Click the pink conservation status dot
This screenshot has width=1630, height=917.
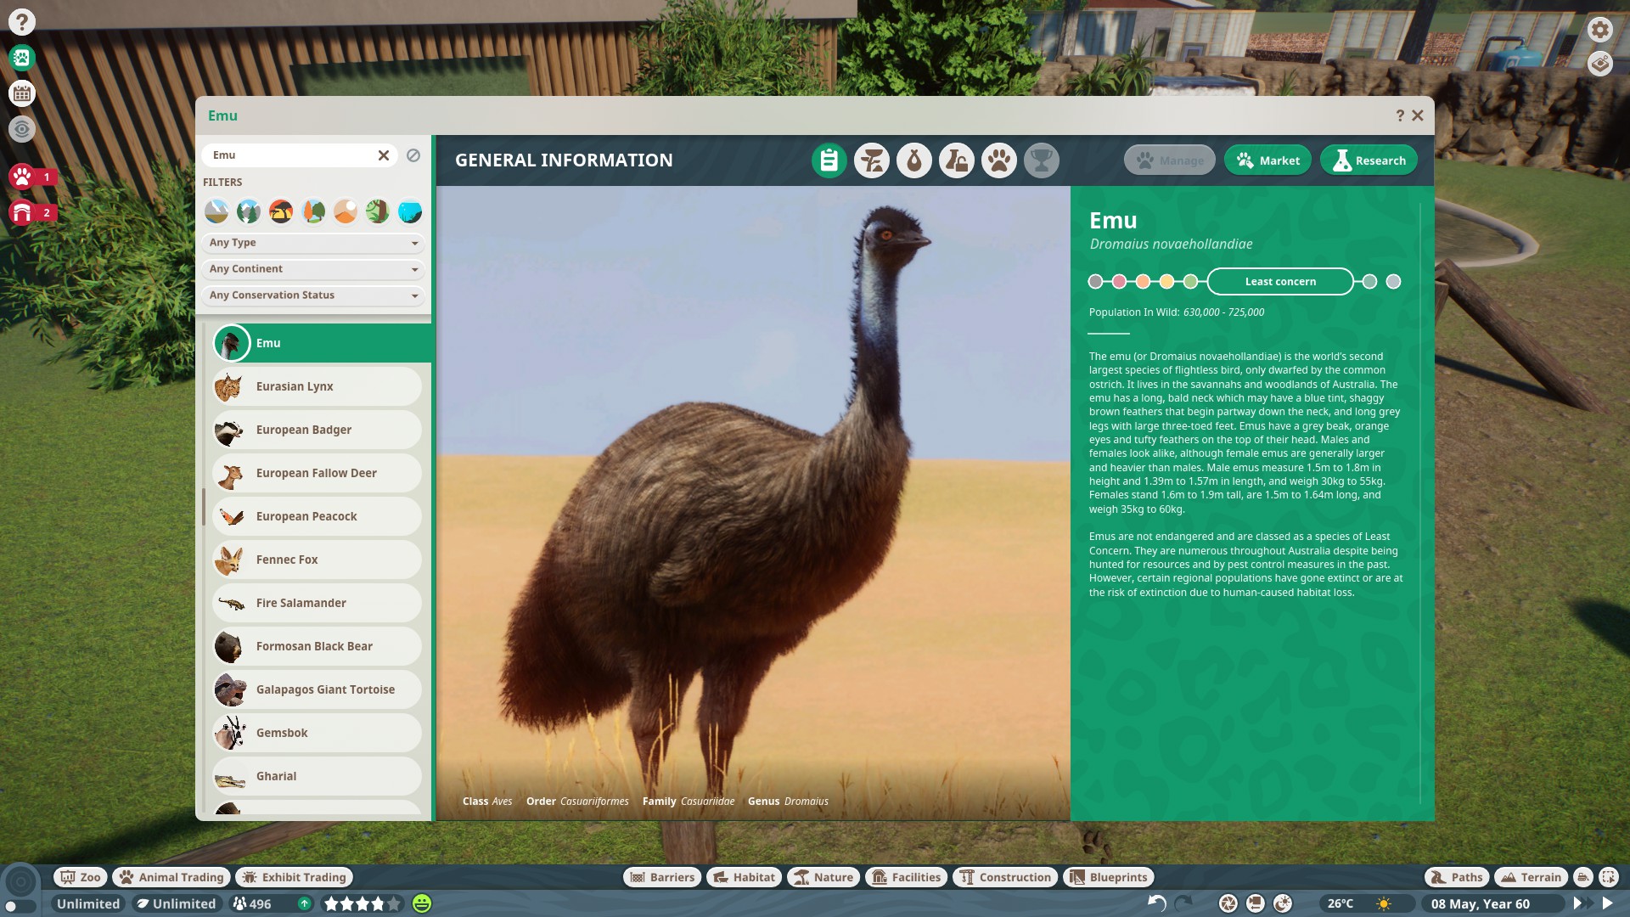[x=1119, y=282]
